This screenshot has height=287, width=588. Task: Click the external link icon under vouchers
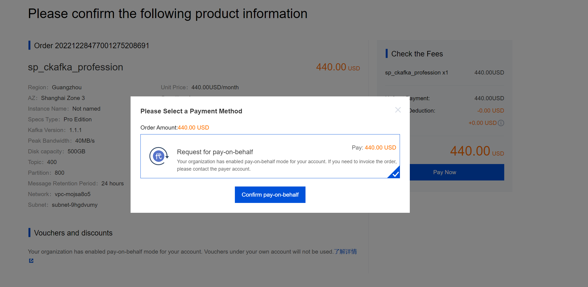(31, 261)
